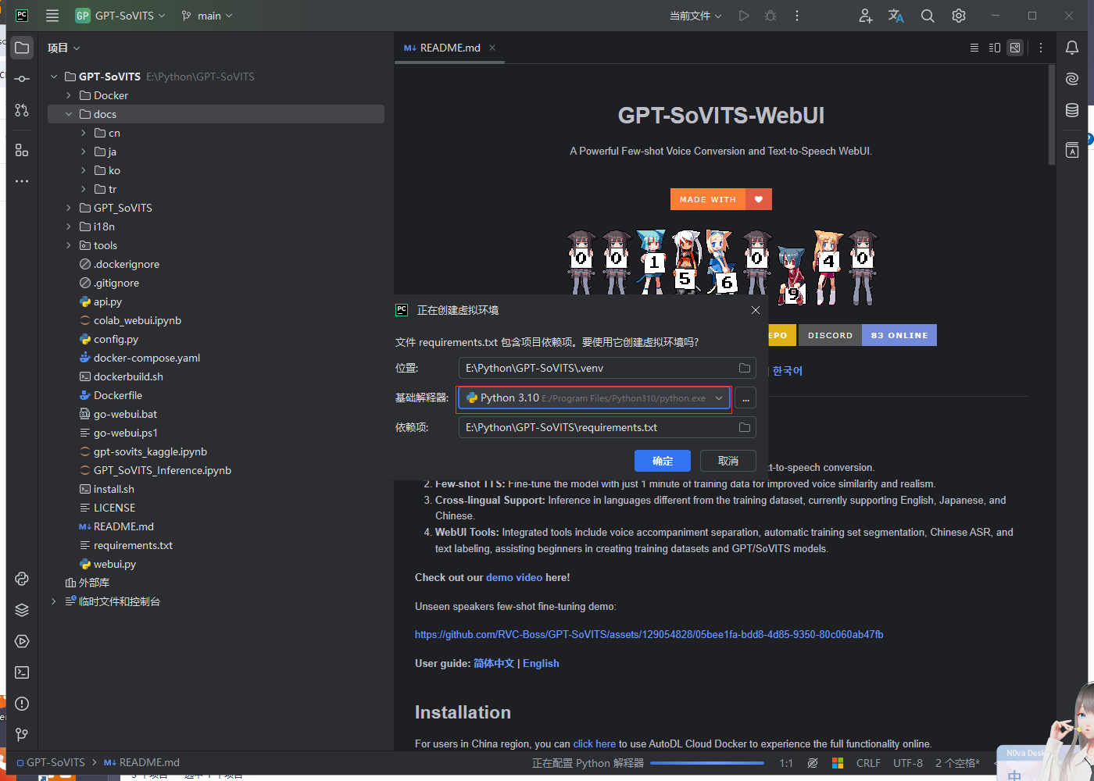The image size is (1094, 781).
Task: Open IDE settings gear
Action: [x=959, y=16]
